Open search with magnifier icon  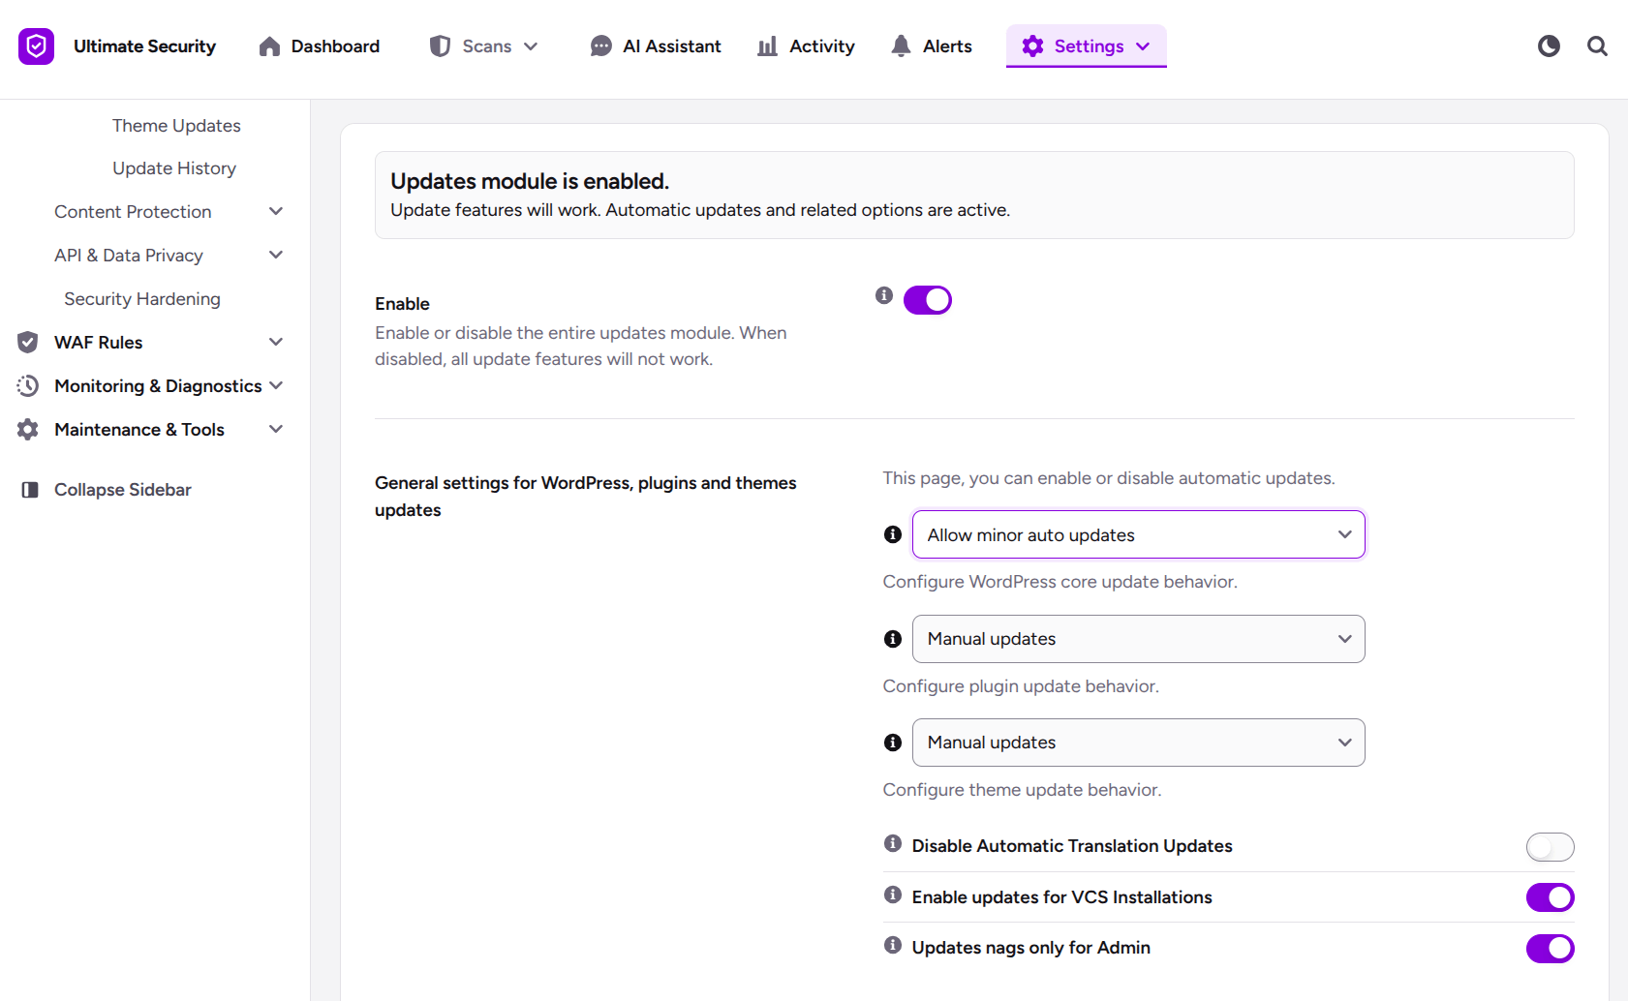tap(1598, 45)
